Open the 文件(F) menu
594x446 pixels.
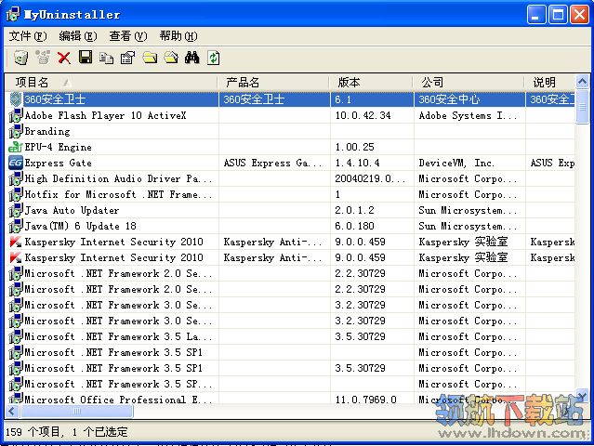click(28, 36)
